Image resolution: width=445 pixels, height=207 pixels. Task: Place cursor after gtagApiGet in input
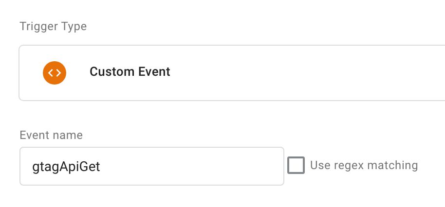(101, 167)
